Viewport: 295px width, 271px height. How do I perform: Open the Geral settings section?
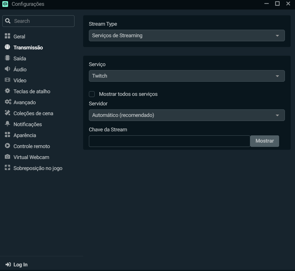pos(19,36)
